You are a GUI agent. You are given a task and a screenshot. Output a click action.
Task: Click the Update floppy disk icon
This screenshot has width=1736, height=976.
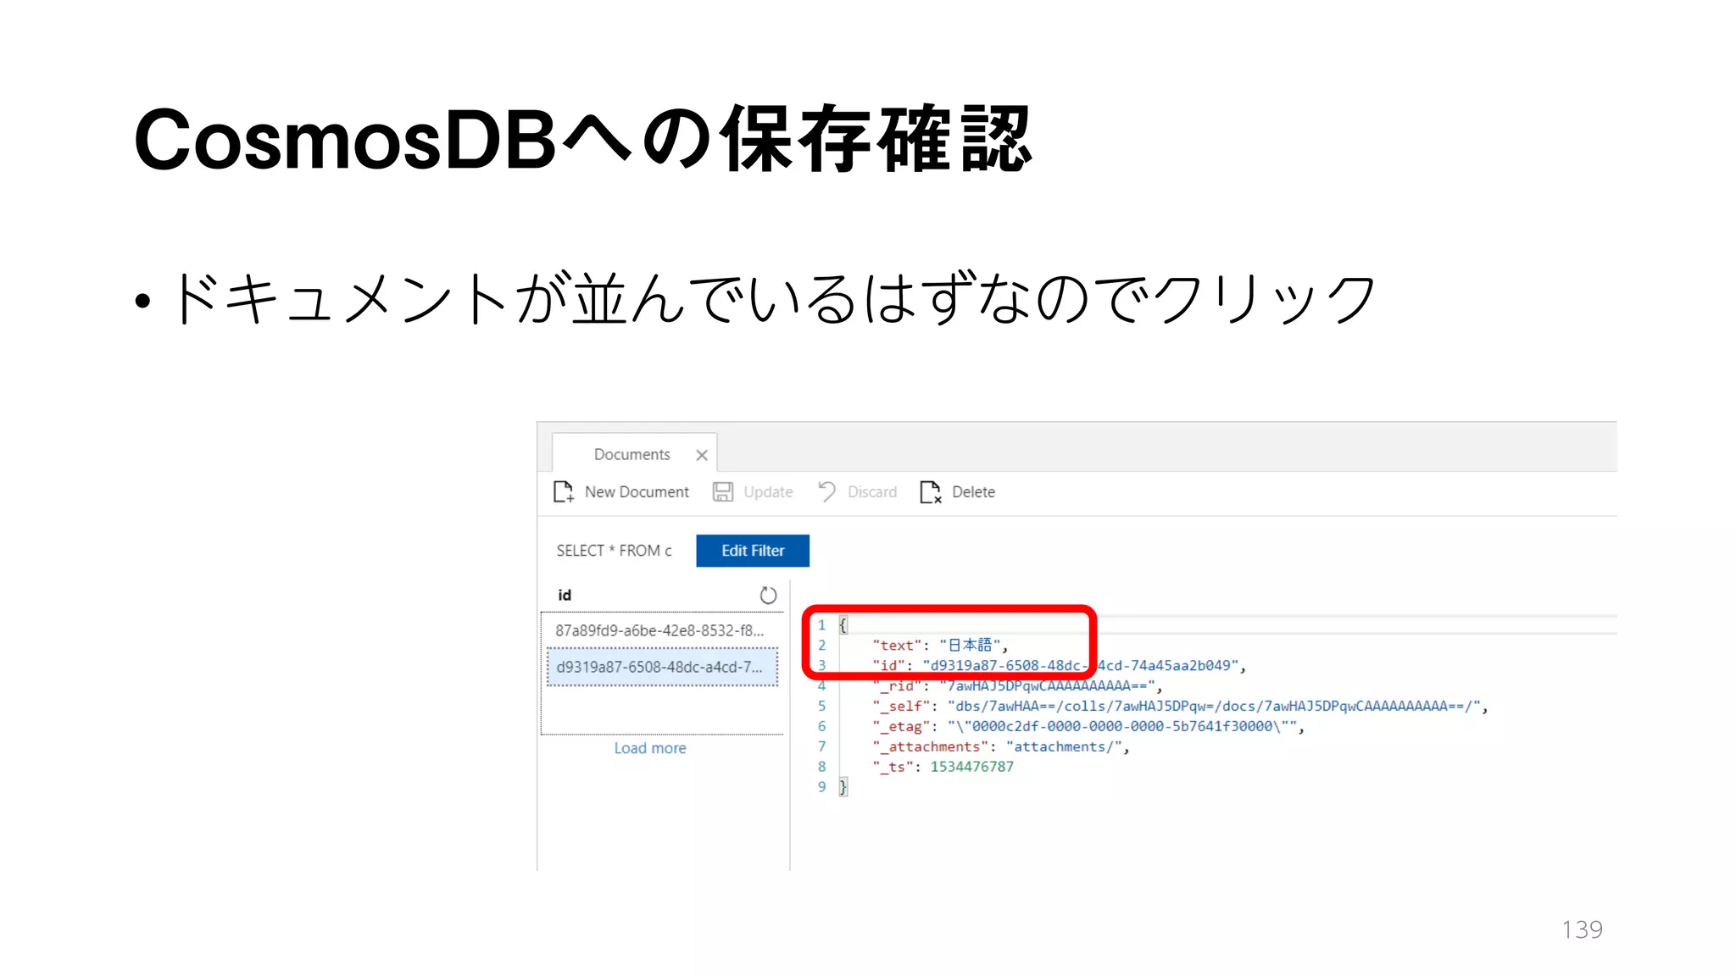click(x=723, y=492)
